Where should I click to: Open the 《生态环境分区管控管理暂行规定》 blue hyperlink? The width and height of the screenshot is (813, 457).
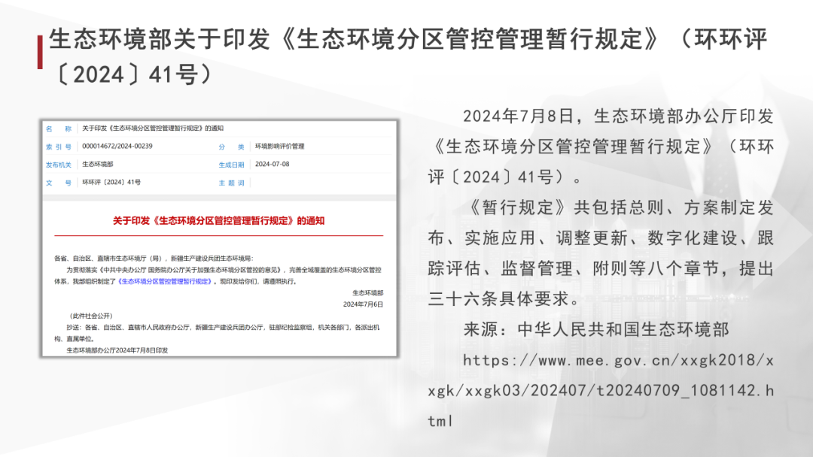[165, 281]
